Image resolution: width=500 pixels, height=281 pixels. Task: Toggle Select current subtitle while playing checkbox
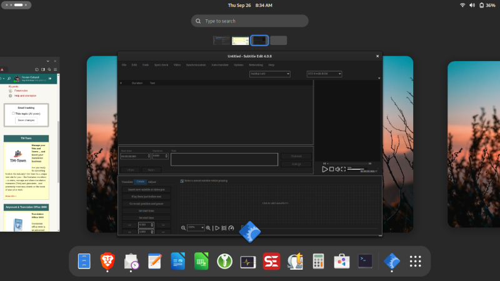click(x=182, y=181)
